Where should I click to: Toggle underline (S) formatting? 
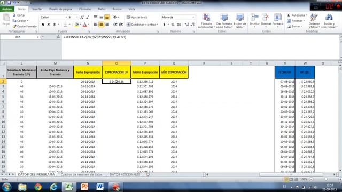[x=55, y=25]
